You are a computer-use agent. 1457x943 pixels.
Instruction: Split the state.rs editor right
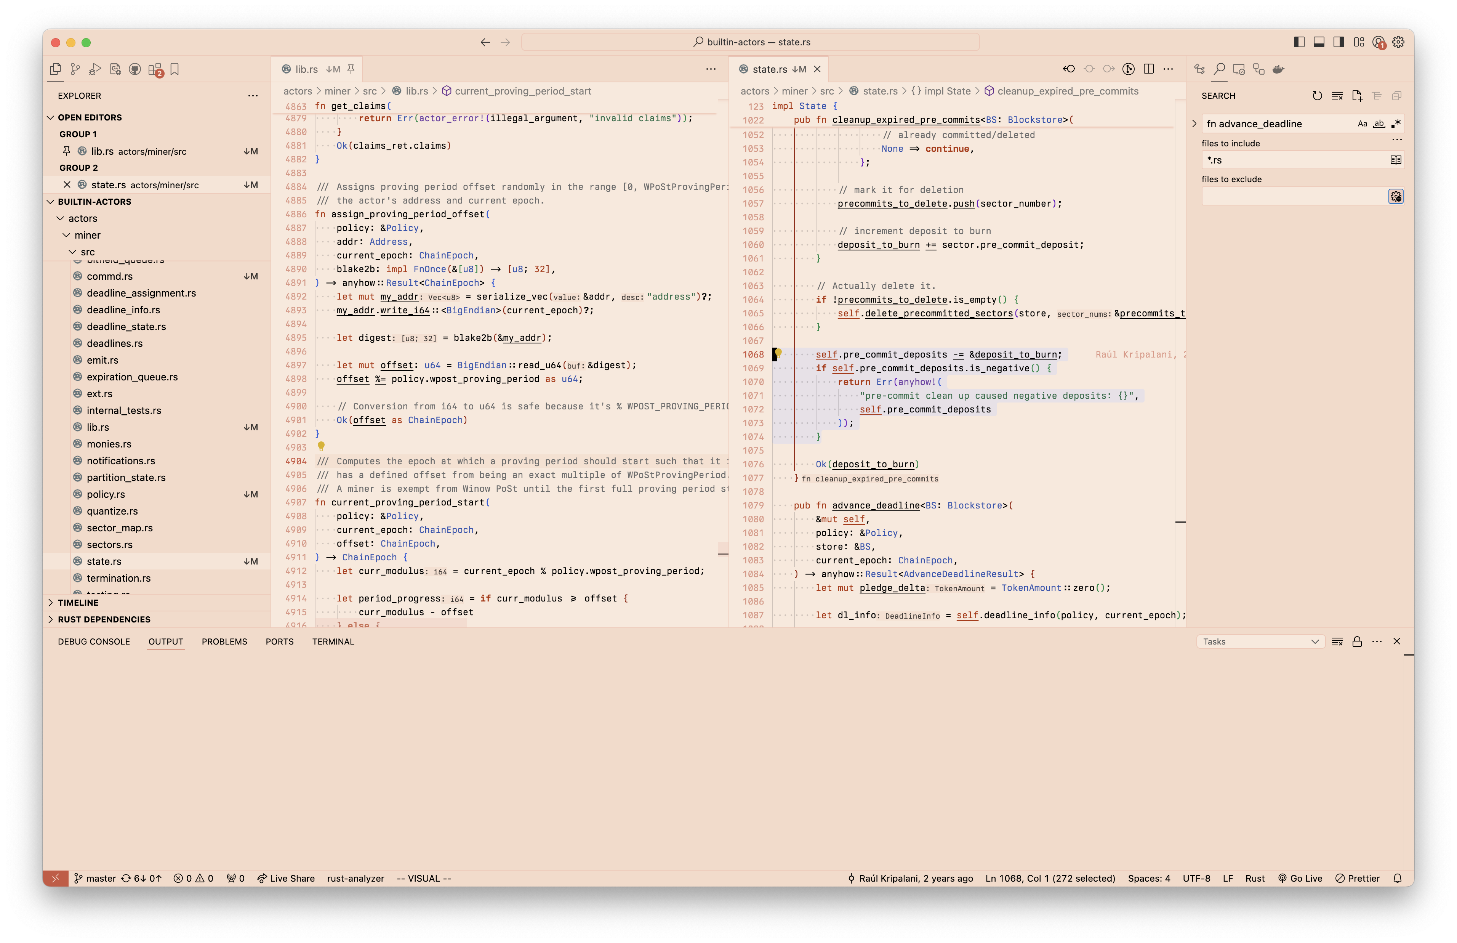[1149, 69]
